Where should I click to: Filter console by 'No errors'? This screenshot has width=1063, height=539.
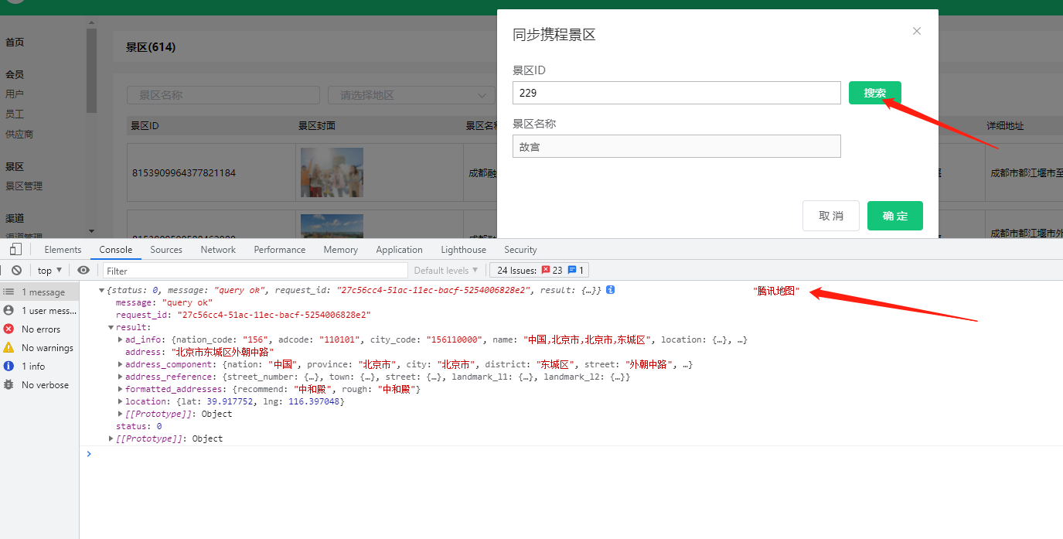point(39,329)
